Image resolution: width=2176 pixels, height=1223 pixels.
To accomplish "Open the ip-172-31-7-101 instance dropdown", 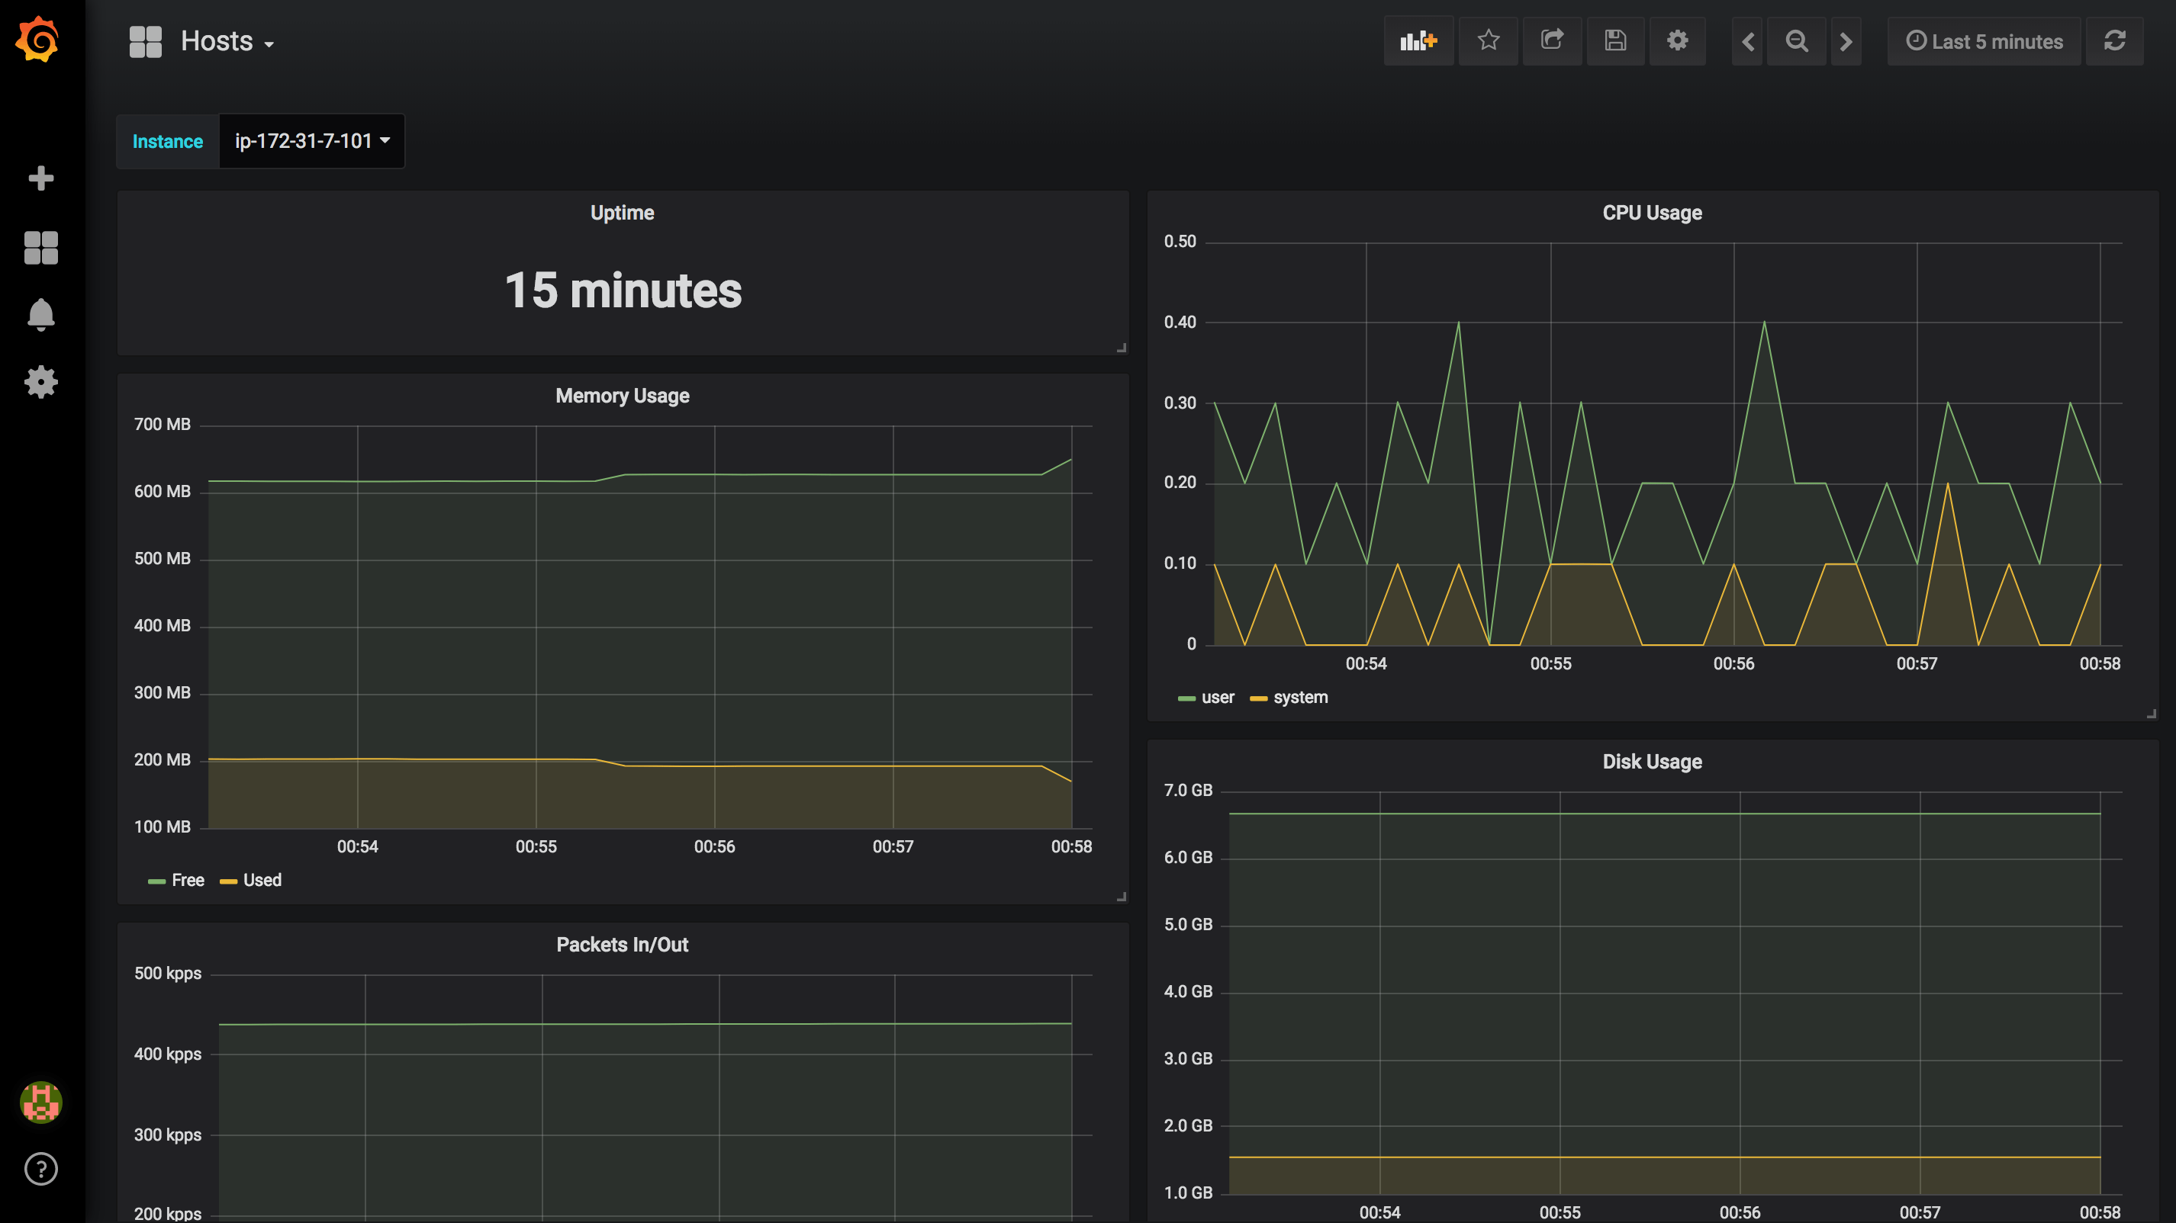I will pos(312,141).
